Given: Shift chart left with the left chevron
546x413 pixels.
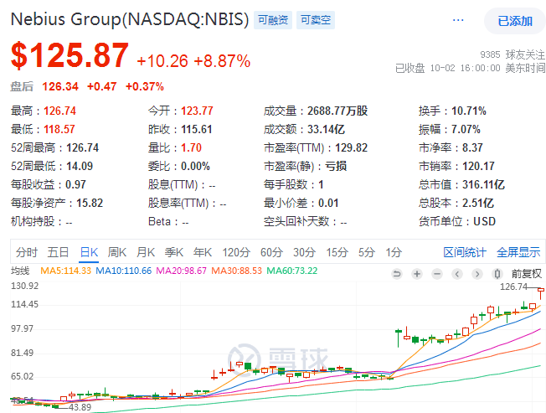Looking at the screenshot, I should [457, 274].
